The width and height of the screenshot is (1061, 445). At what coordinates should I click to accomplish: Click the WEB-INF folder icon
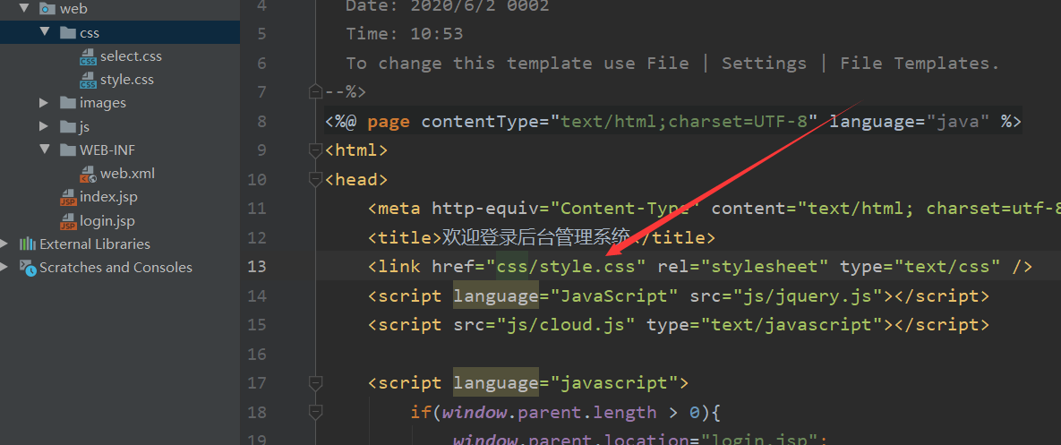click(68, 150)
